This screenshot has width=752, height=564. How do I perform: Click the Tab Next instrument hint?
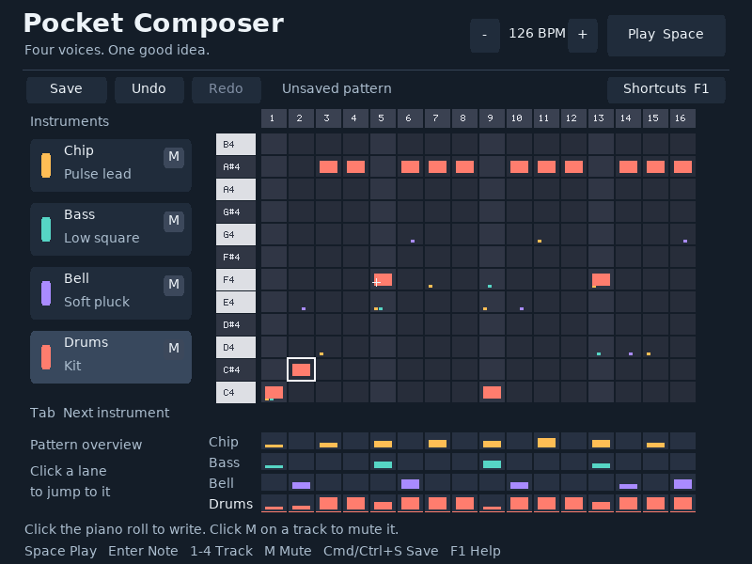pyautogui.click(x=100, y=413)
